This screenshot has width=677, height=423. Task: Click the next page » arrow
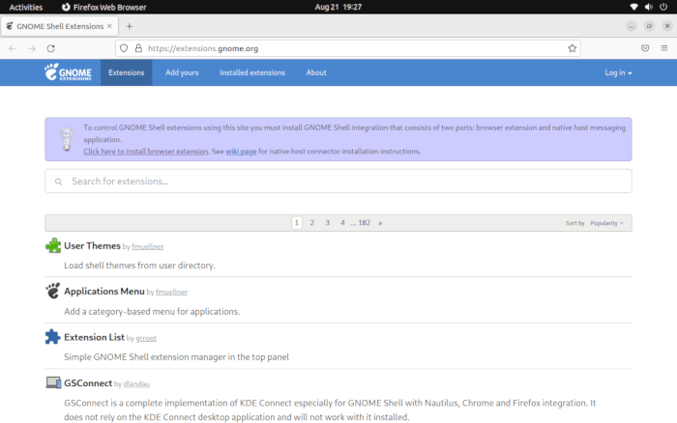click(x=380, y=223)
